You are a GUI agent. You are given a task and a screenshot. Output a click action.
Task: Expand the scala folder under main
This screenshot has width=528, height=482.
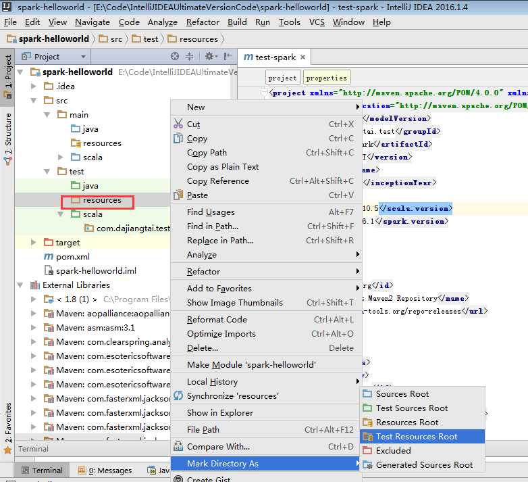coord(61,157)
